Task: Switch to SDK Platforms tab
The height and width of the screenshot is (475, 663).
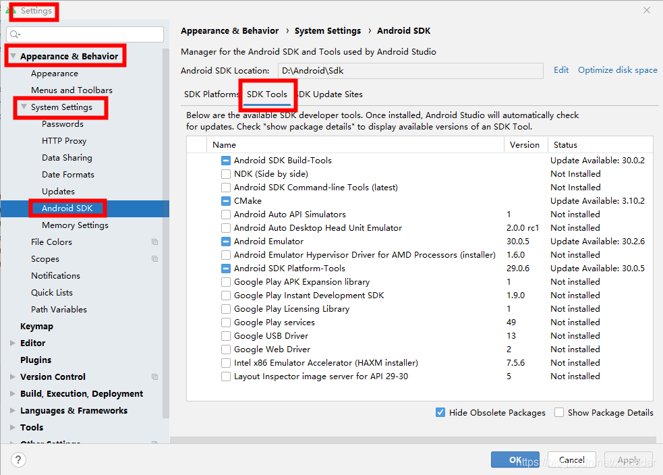Action: point(211,94)
